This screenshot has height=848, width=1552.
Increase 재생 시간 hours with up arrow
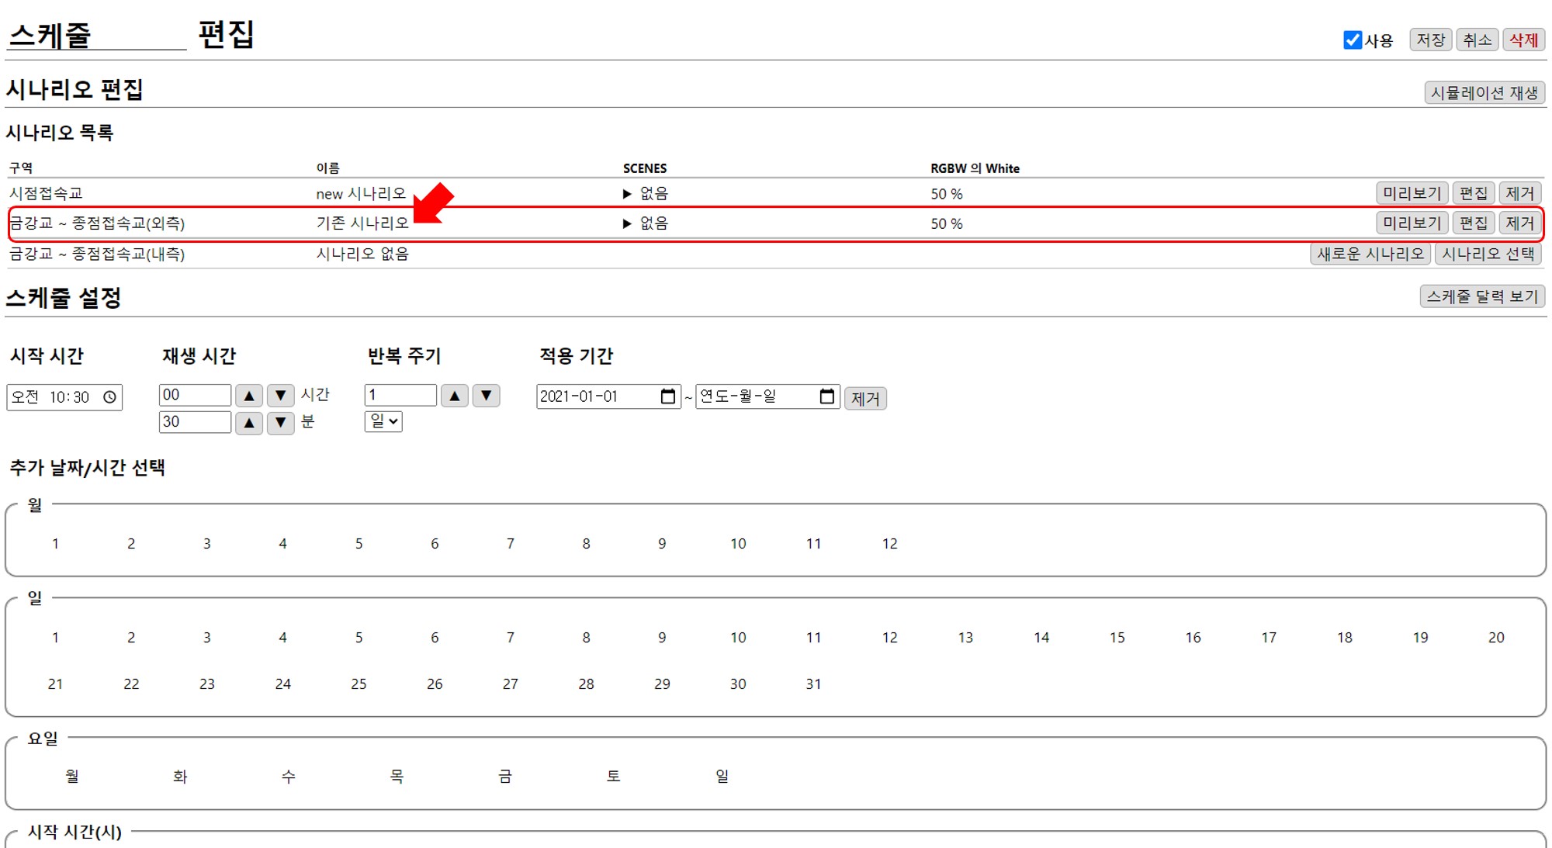pos(249,396)
